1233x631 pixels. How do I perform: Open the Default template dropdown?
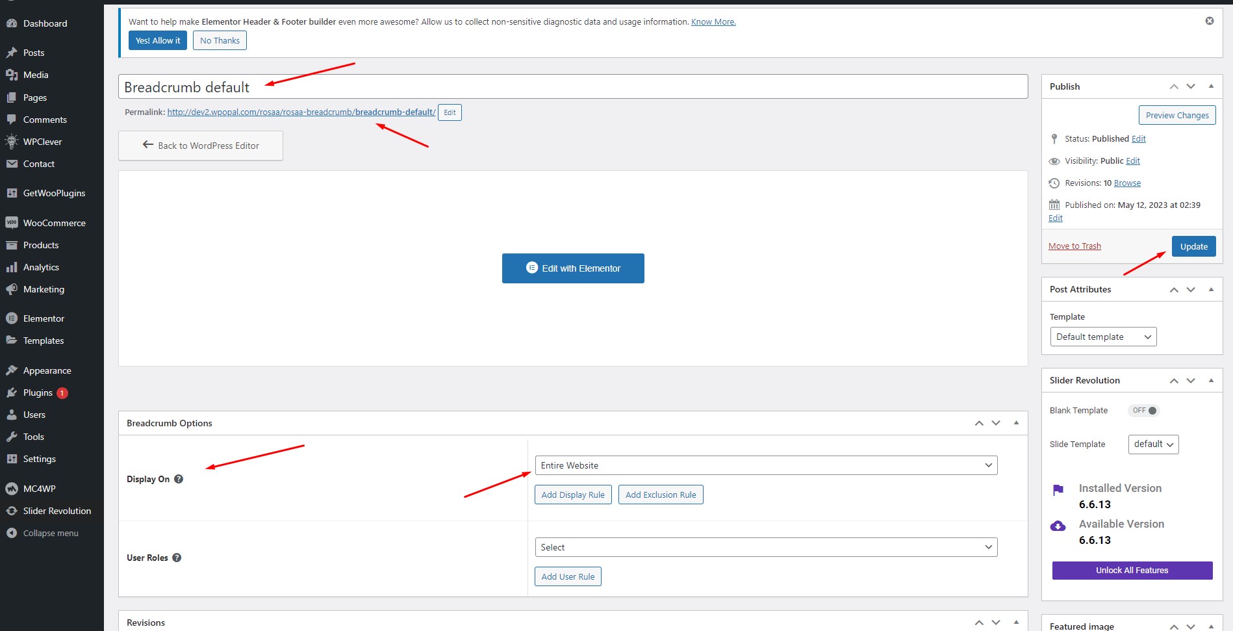click(1103, 337)
